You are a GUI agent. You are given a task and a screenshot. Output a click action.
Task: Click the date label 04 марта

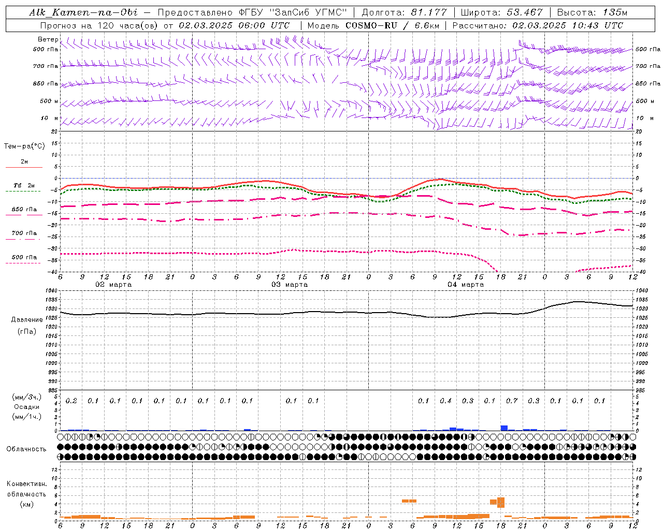pos(466,285)
